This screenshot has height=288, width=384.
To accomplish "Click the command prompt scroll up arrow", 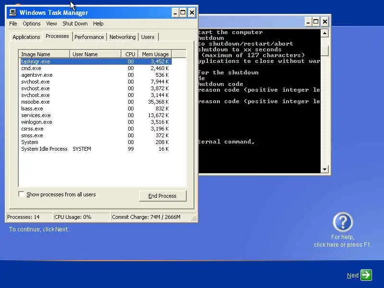I will tap(324, 33).
